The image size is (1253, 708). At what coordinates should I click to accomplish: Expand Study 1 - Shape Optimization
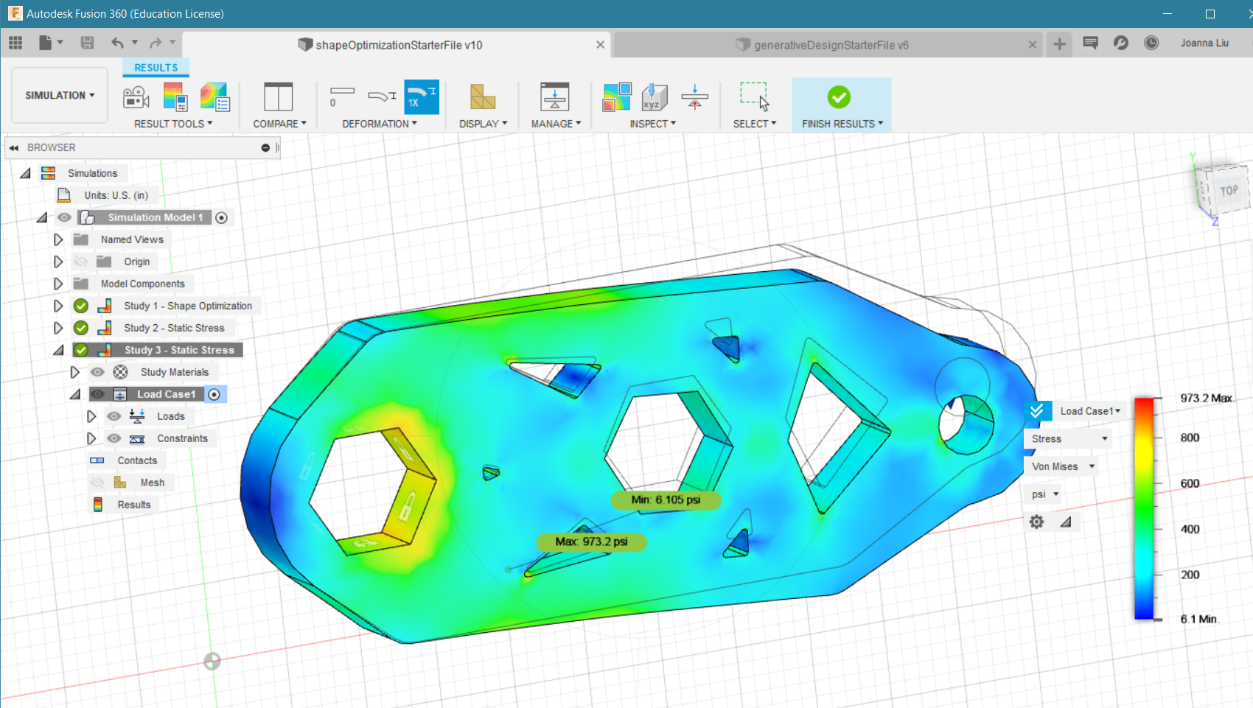click(x=58, y=306)
